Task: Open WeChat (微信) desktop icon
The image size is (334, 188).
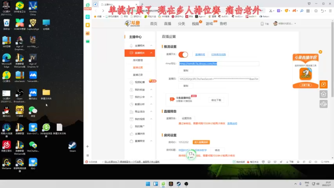Action: click(x=33, y=112)
